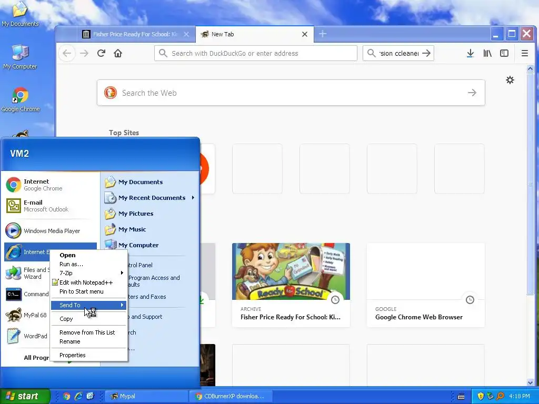
Task: Select Remove from This List
Action: click(88, 332)
